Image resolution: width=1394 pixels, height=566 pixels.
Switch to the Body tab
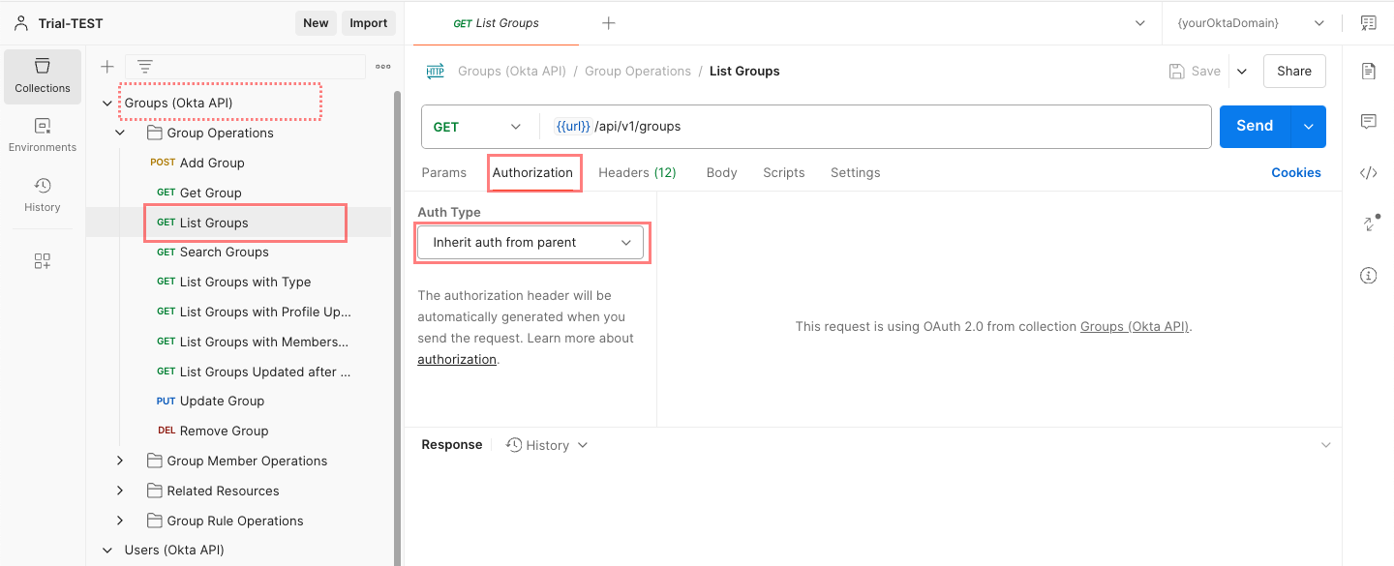[x=721, y=173]
